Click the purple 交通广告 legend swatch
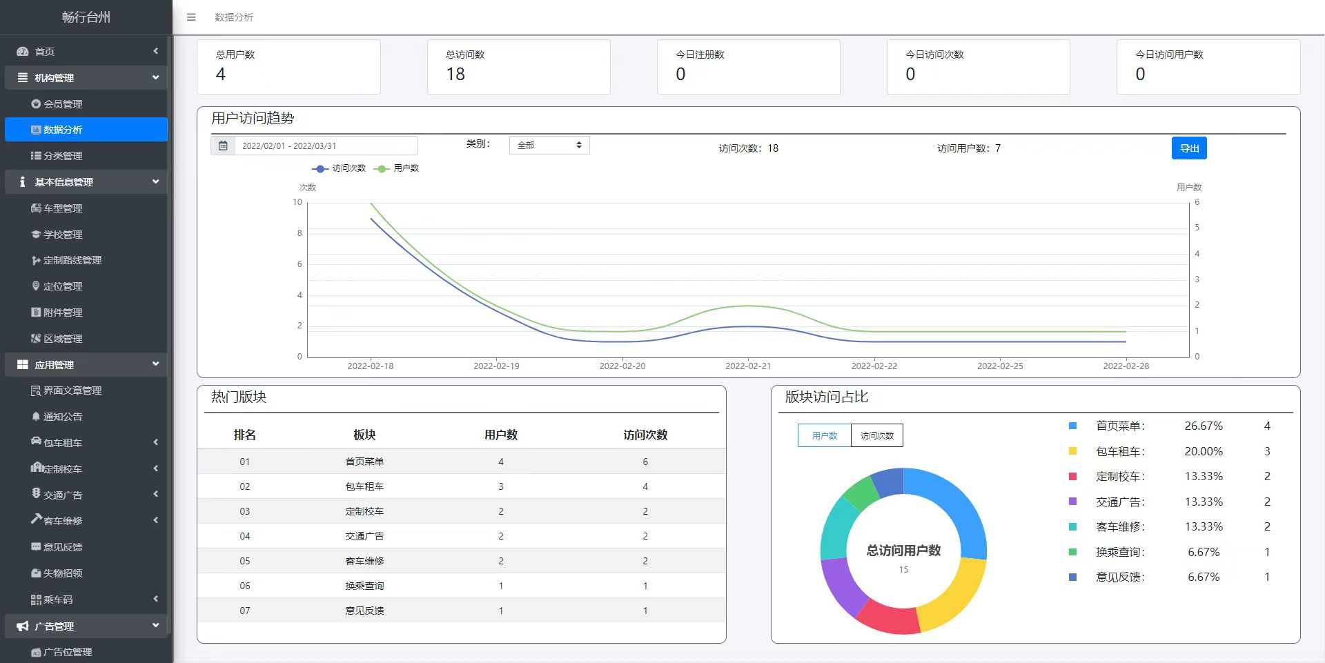The width and height of the screenshot is (1325, 663). 1072,502
